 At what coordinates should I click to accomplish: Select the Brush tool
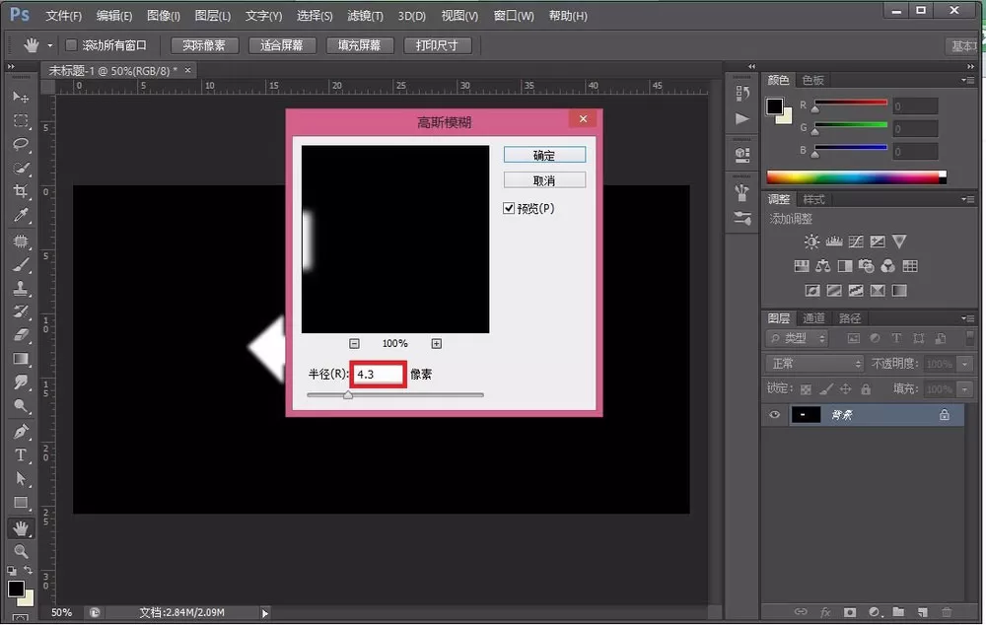point(21,265)
